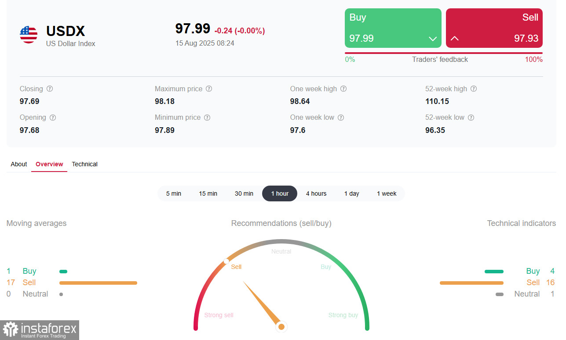
Task: Click the date 15 Aug 2025 08:24
Action: pos(205,43)
